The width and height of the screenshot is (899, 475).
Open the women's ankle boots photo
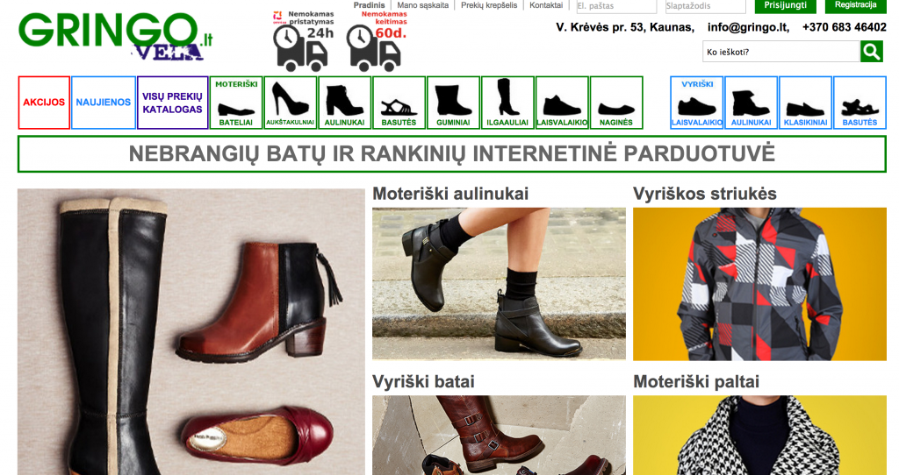click(x=499, y=283)
